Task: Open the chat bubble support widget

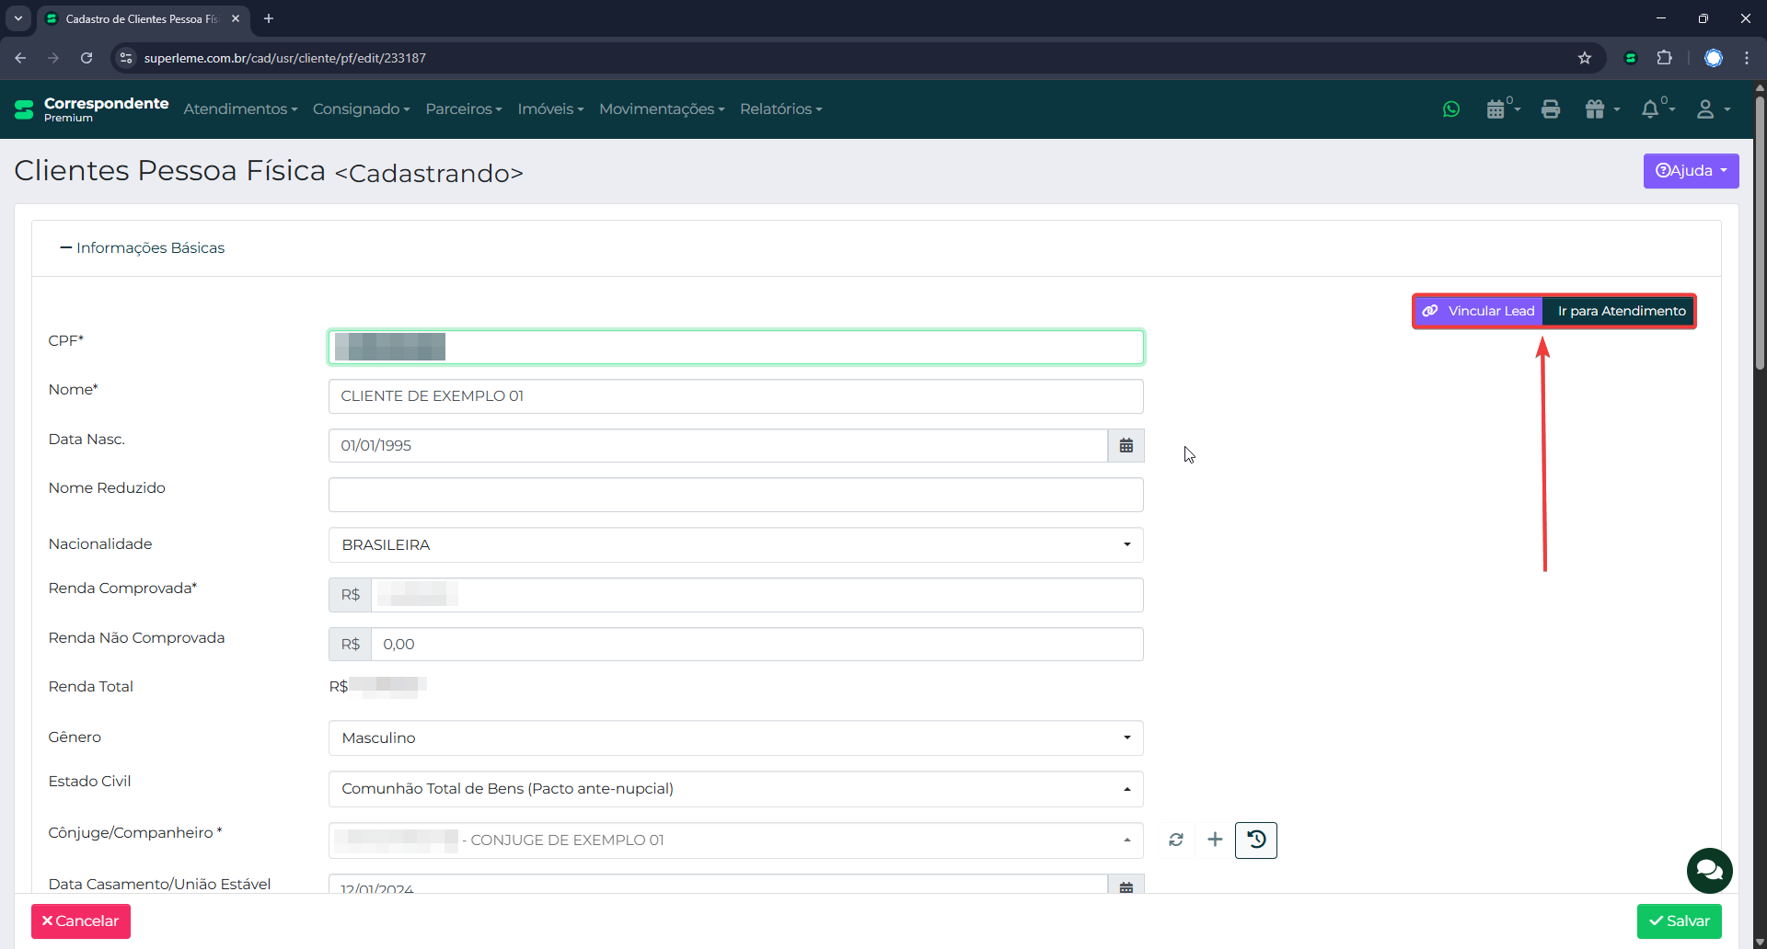Action: click(x=1709, y=870)
